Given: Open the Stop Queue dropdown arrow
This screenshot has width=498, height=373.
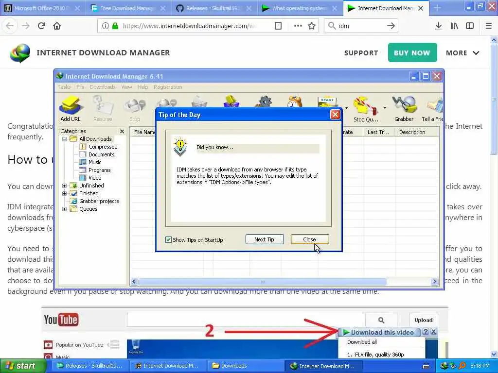Looking at the screenshot, I should (x=385, y=108).
